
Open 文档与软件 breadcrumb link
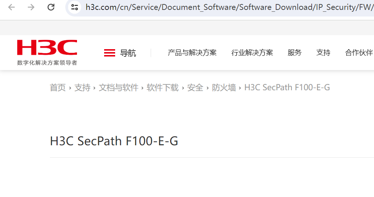[x=118, y=87]
